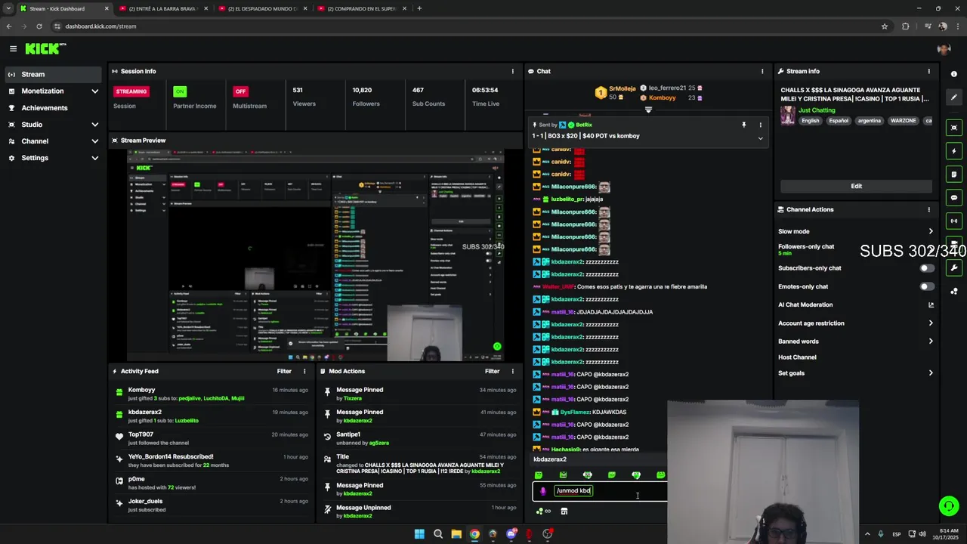Open the profile avatar at top right
The width and height of the screenshot is (967, 544).
click(943, 49)
